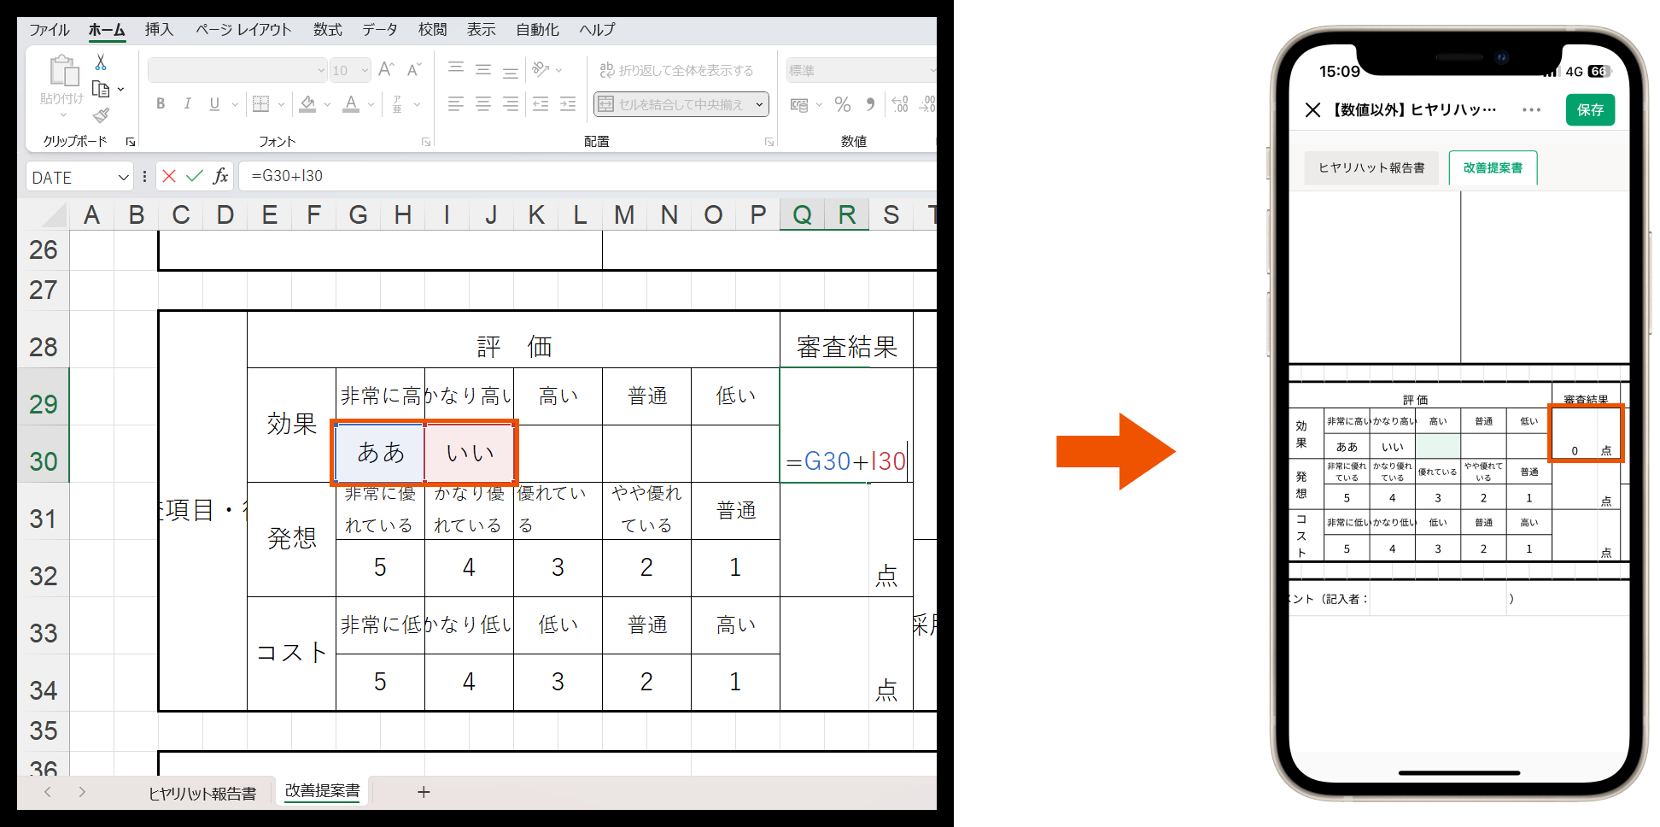Apply percent number style
The width and height of the screenshot is (1660, 827).
[842, 104]
